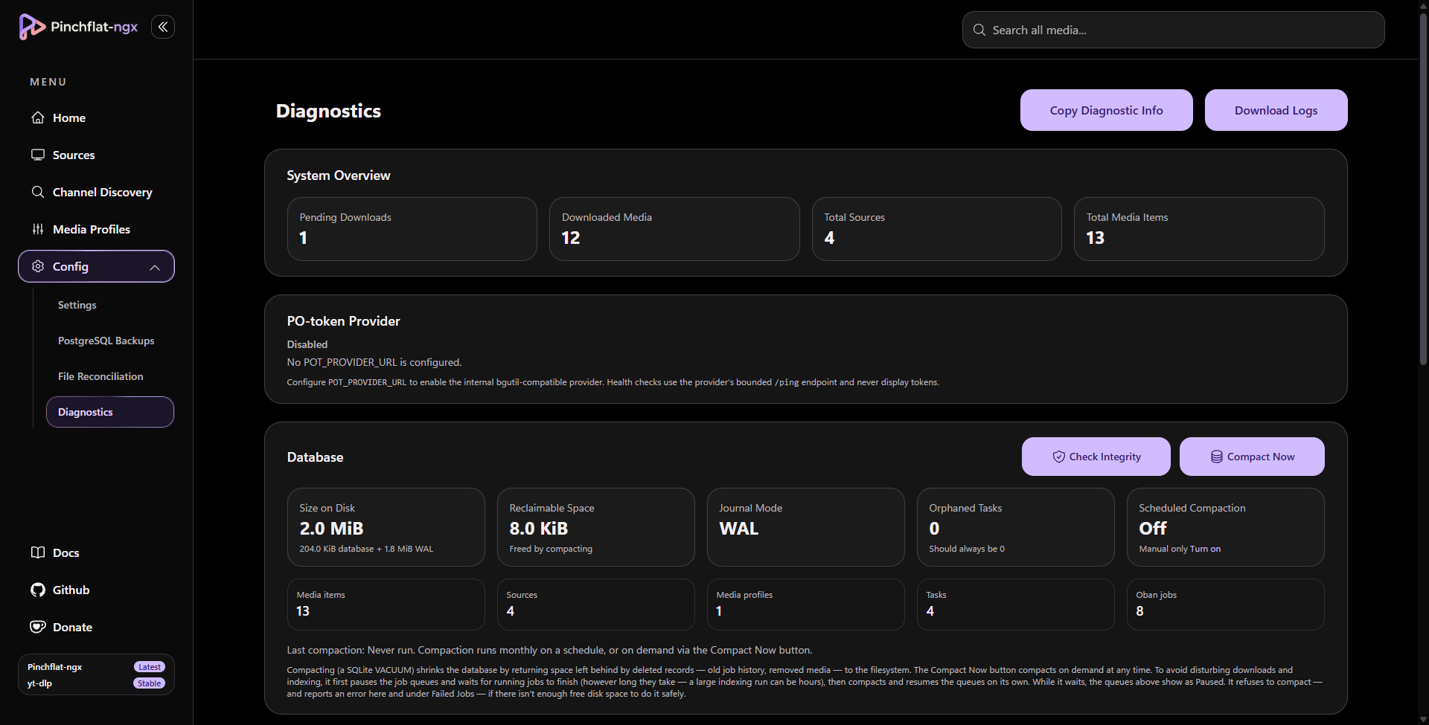Click the Total Media Items card

[1199, 229]
